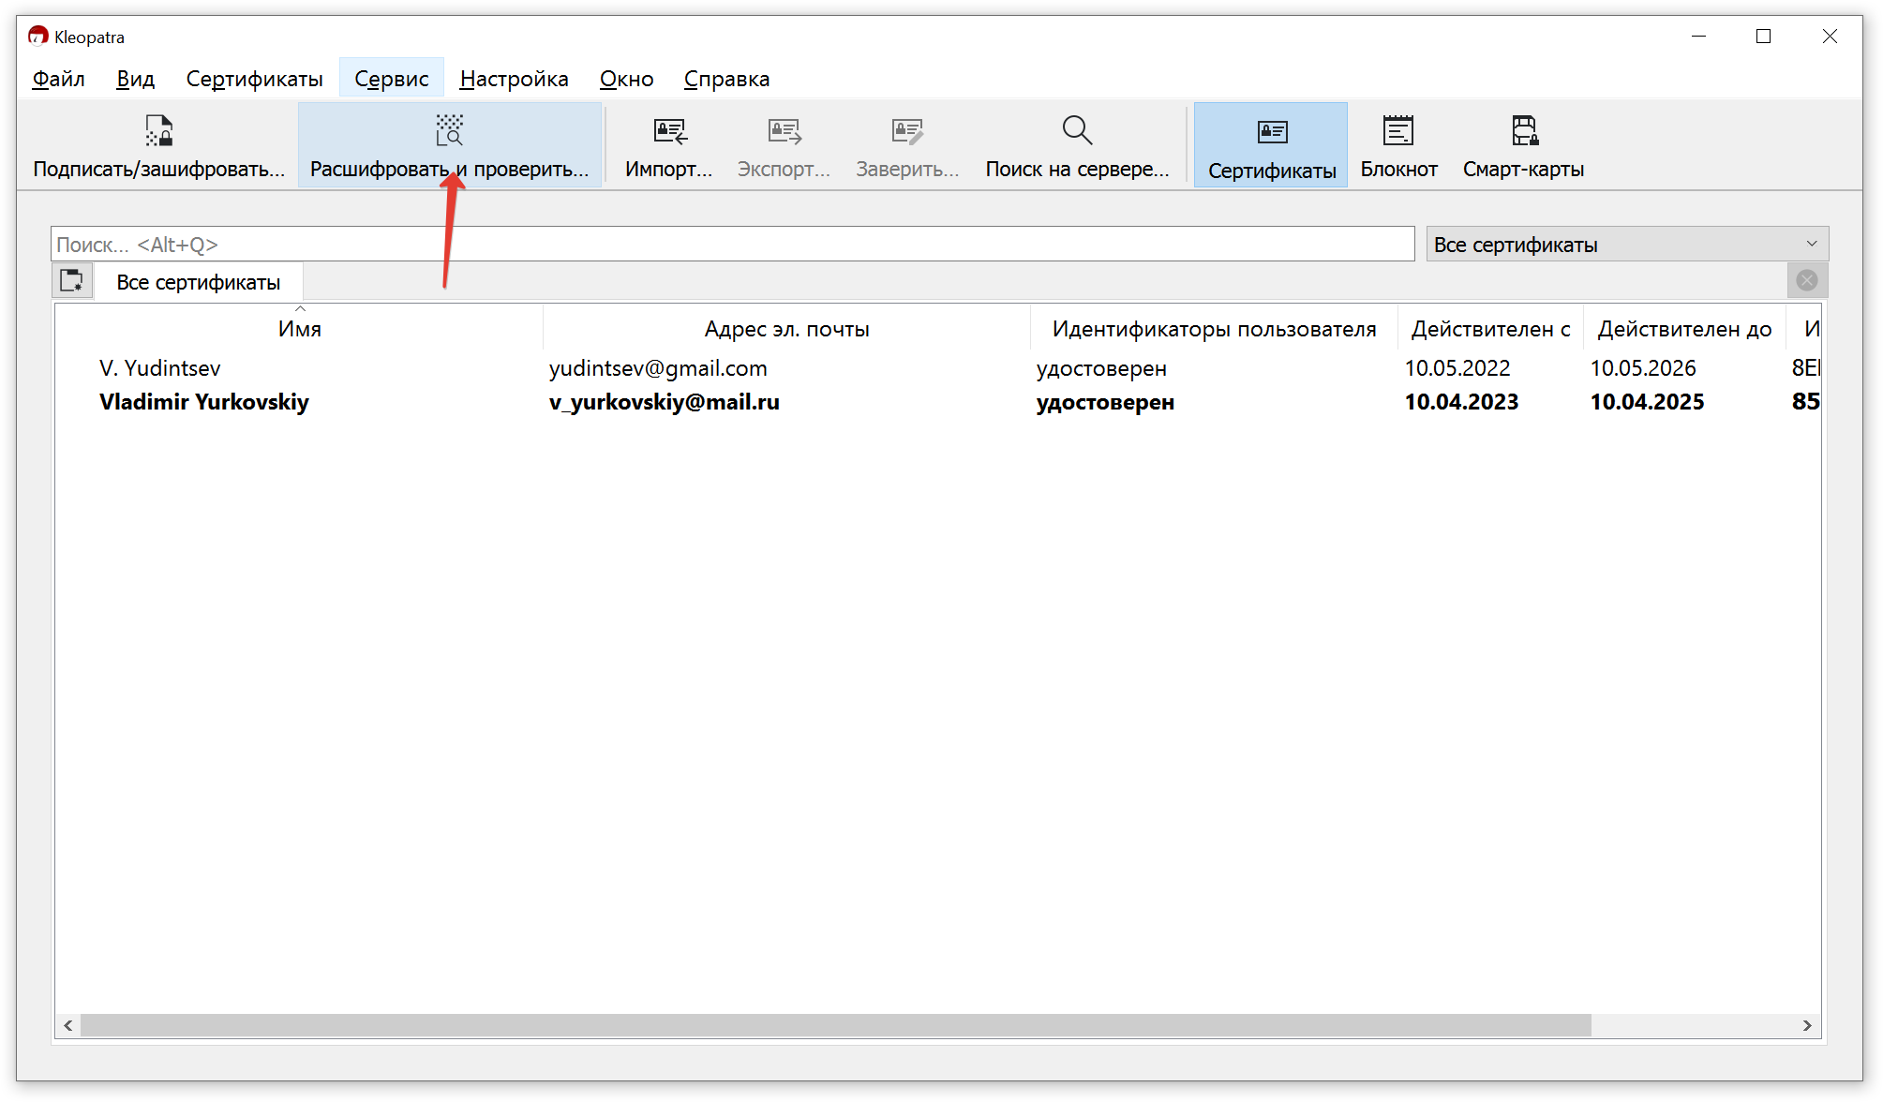The image size is (1883, 1102).
Task: Sort by Действителен с column
Action: coord(1490,329)
